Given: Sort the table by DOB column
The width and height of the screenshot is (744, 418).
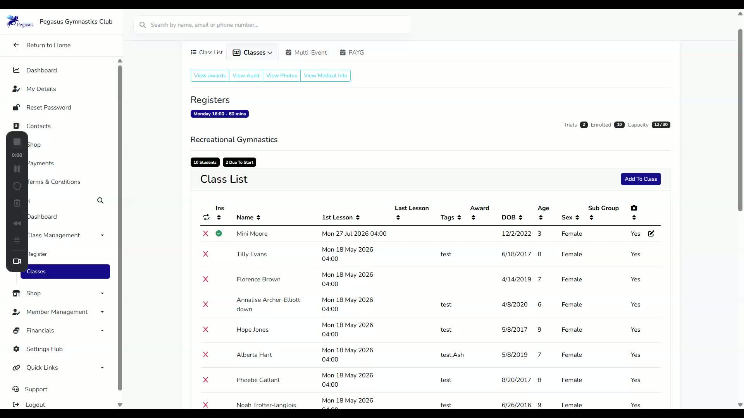Looking at the screenshot, I should tap(512, 217).
